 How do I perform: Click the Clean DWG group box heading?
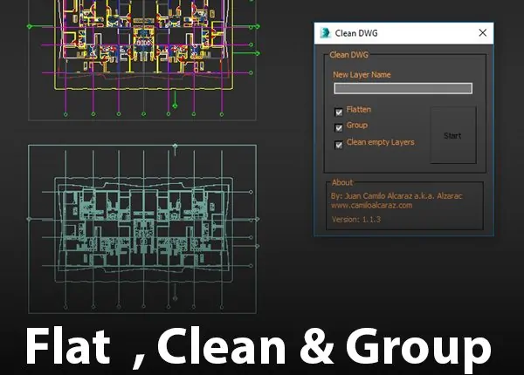coord(348,54)
